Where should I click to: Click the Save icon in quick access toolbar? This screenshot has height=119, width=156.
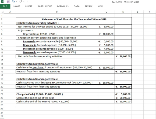(8, 2)
